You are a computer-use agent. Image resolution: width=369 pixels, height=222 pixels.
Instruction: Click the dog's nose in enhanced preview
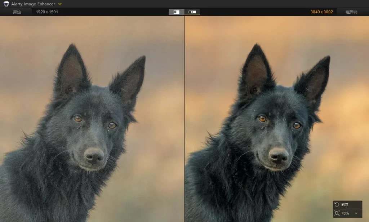pyautogui.click(x=279, y=155)
